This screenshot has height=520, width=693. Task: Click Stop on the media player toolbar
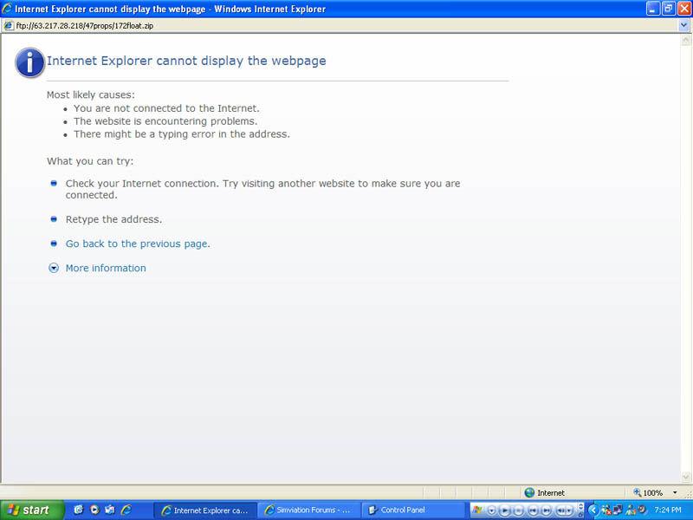click(518, 510)
